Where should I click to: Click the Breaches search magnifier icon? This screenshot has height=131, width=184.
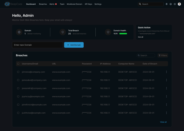(x=139, y=55)
